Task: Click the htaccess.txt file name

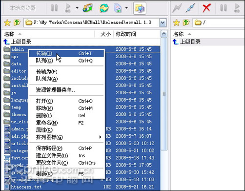Action: [x=26, y=187]
